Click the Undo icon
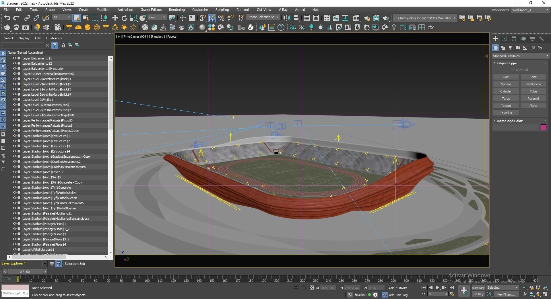551x299 pixels. pos(7,18)
